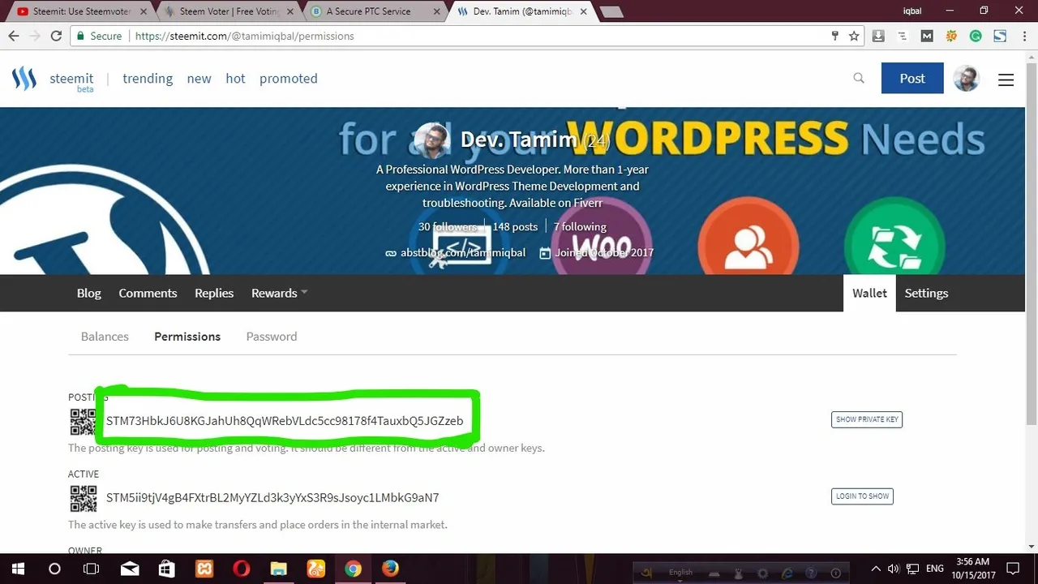Open the new posts link

199,79
